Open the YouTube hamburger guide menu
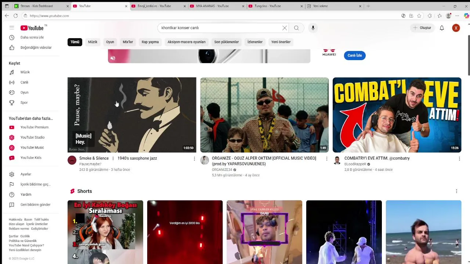Screen dimensions: 470x264 (12, 28)
